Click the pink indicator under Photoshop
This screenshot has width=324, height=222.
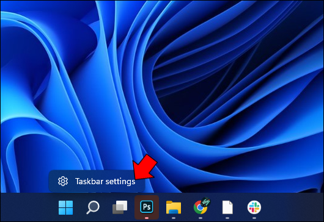tap(147, 218)
